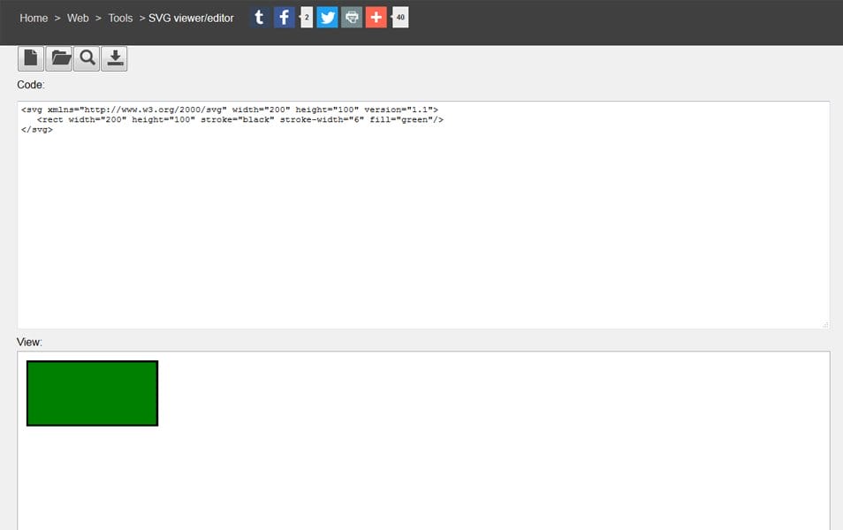Click the Code: label
The width and height of the screenshot is (843, 530).
[31, 85]
